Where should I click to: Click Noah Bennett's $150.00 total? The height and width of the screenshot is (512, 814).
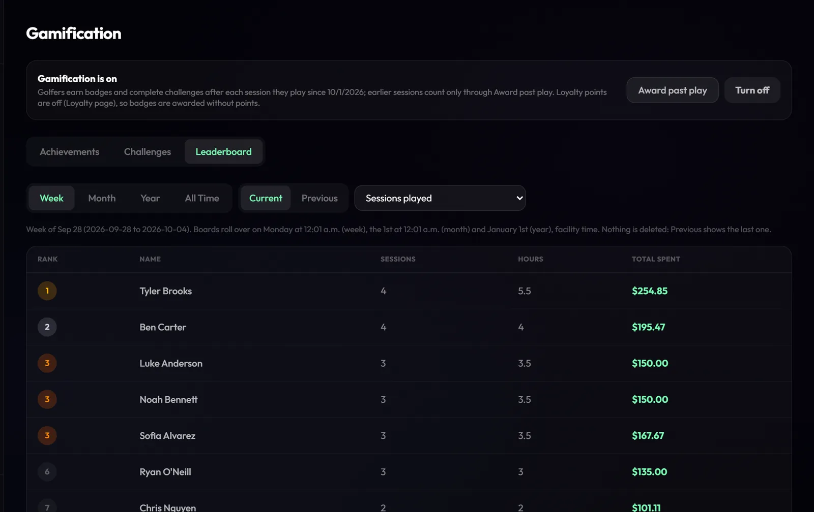(650, 399)
